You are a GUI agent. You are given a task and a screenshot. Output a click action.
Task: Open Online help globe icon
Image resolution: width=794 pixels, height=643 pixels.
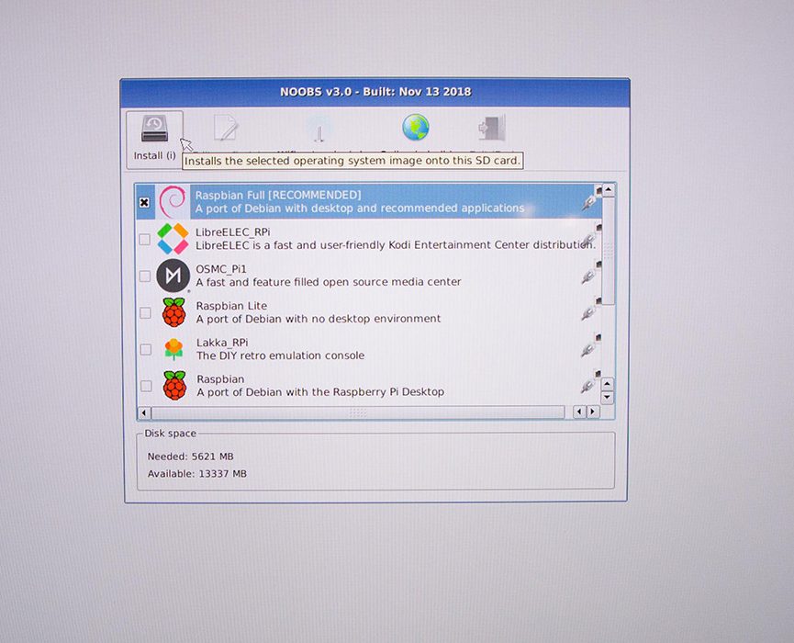coord(416,127)
